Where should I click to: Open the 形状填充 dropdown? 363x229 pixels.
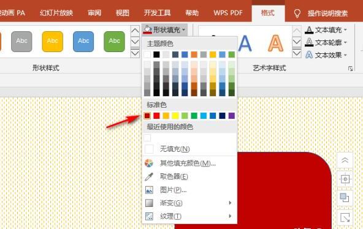164,30
